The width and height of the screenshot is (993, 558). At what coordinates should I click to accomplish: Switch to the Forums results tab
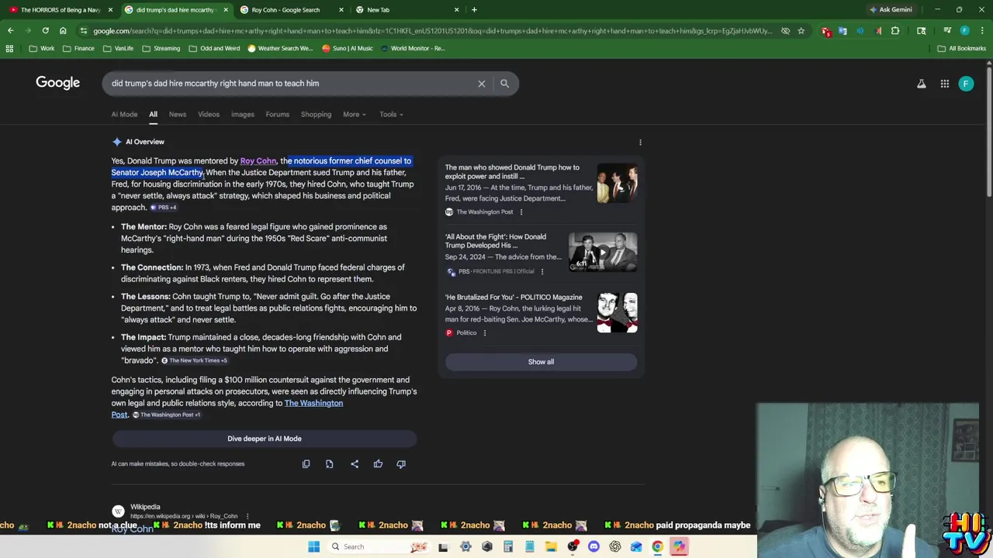[277, 114]
